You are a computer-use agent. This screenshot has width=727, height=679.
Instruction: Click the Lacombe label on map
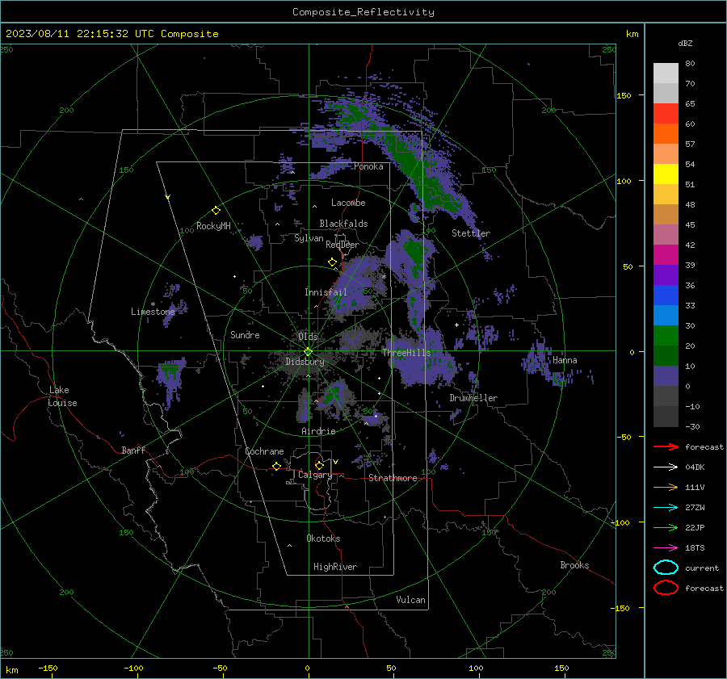pos(348,203)
